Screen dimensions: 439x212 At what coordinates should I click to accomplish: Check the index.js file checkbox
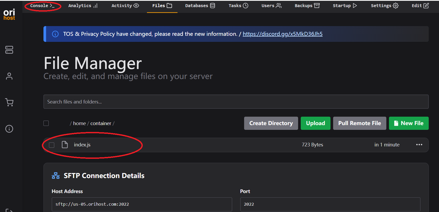(52, 145)
